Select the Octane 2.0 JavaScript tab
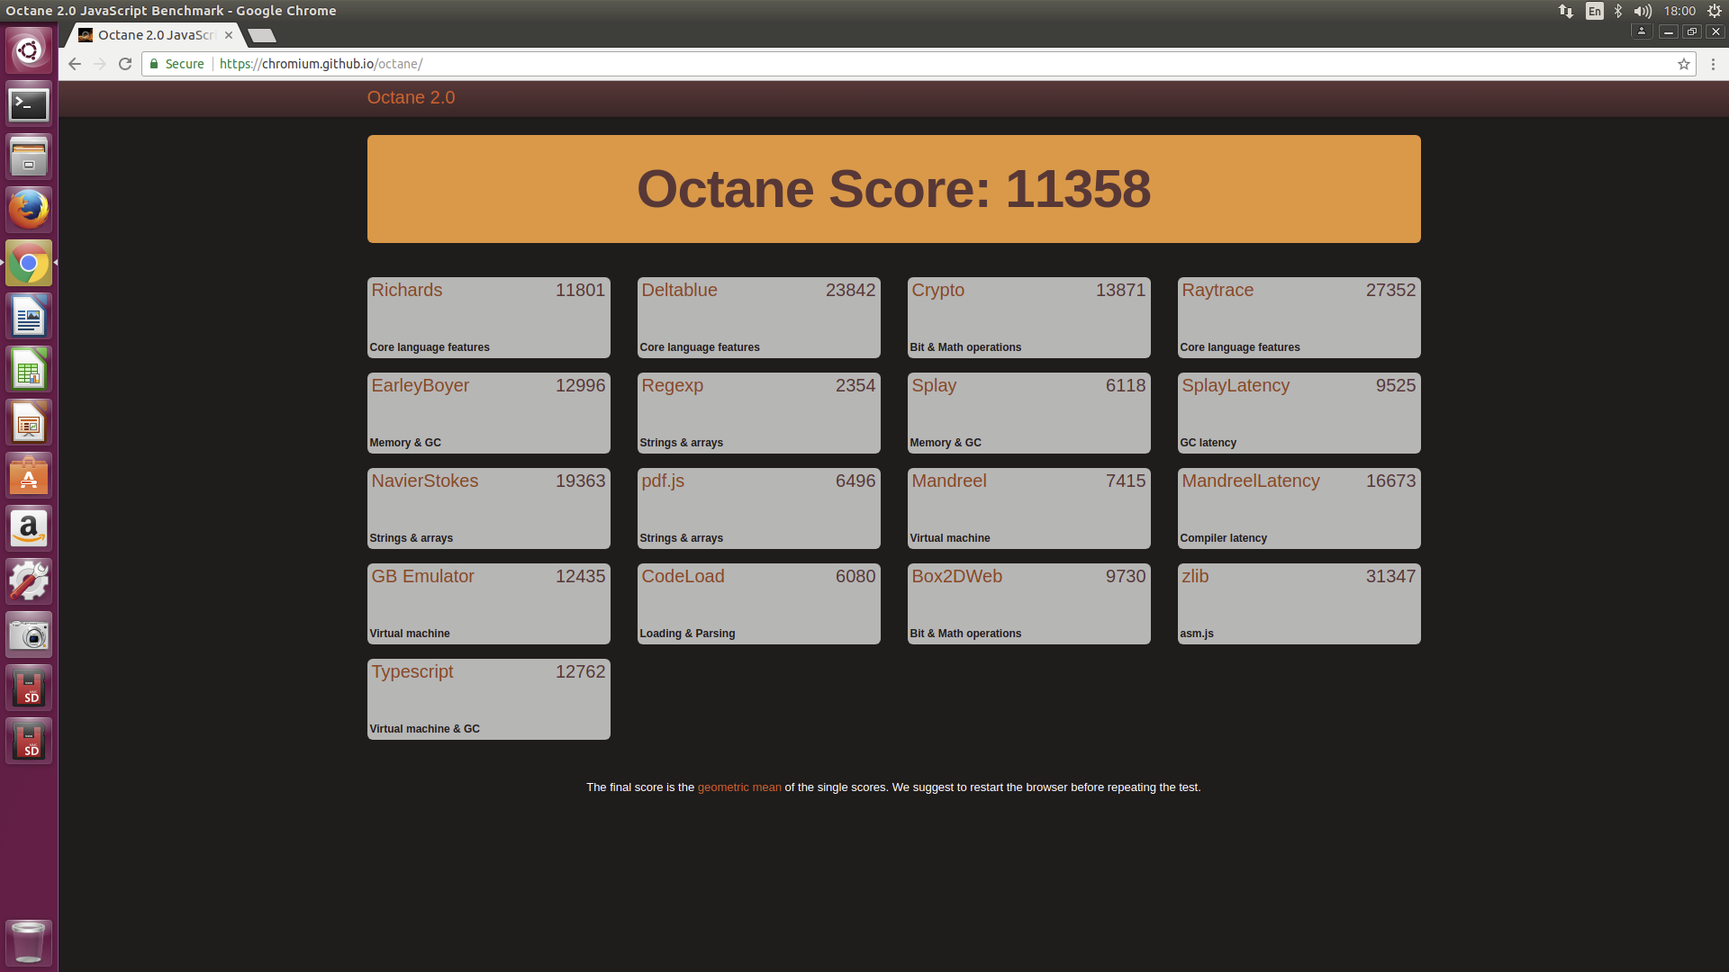Viewport: 1729px width, 972px height. [x=155, y=35]
